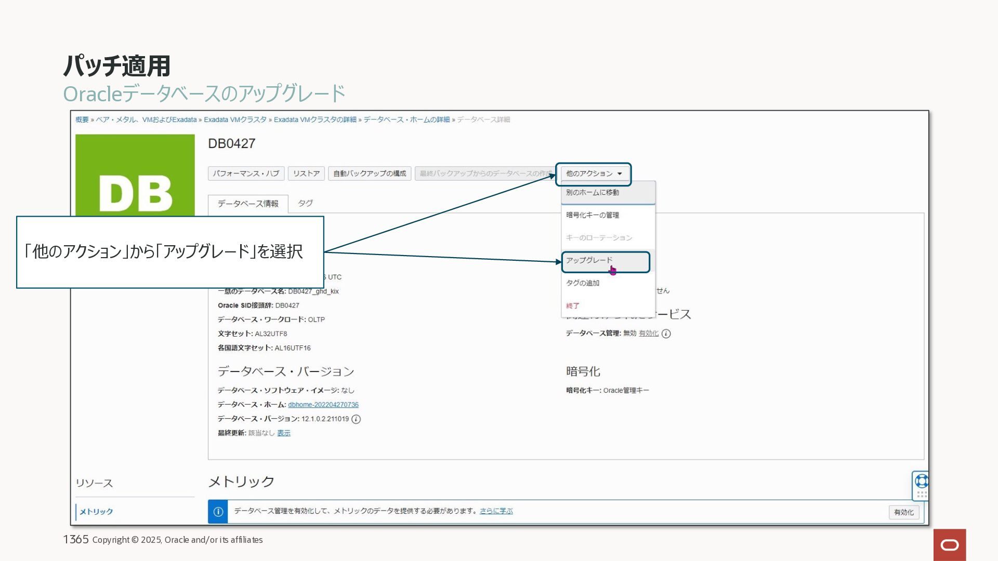The height and width of the screenshot is (561, 998).
Task: Choose 別のホームに移動 menu entry
Action: coord(593,193)
